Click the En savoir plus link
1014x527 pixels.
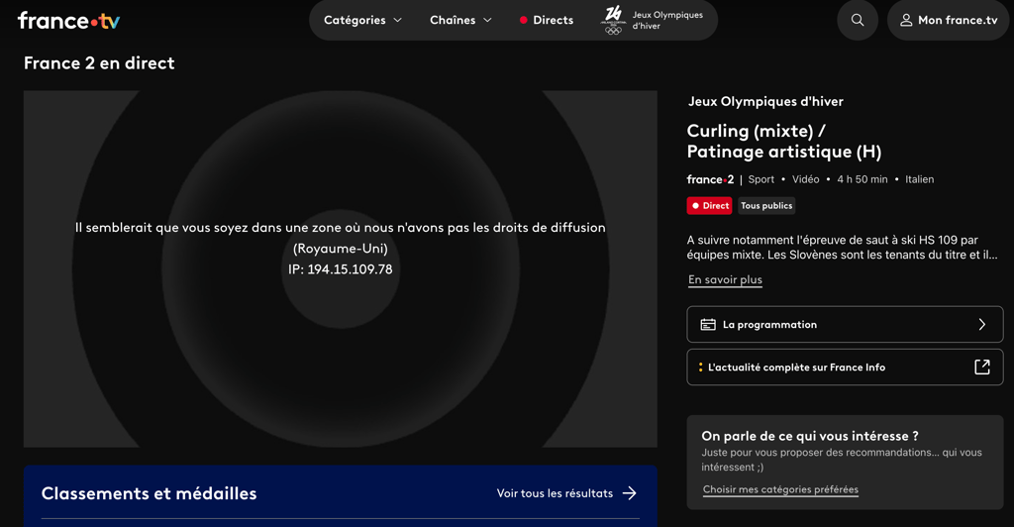(x=725, y=280)
